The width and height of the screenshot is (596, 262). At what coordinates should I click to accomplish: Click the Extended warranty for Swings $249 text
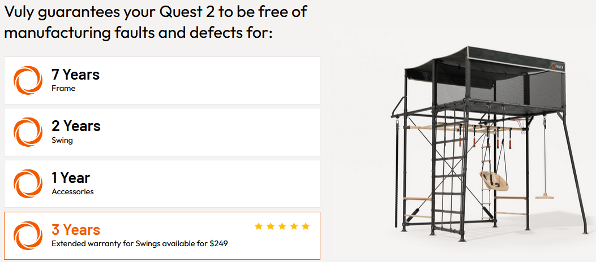(x=139, y=243)
